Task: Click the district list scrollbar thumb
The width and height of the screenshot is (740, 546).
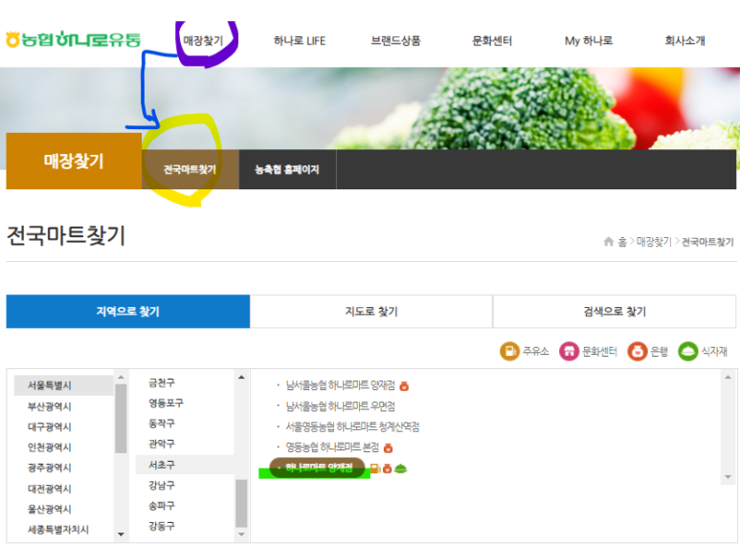Action: click(241, 503)
